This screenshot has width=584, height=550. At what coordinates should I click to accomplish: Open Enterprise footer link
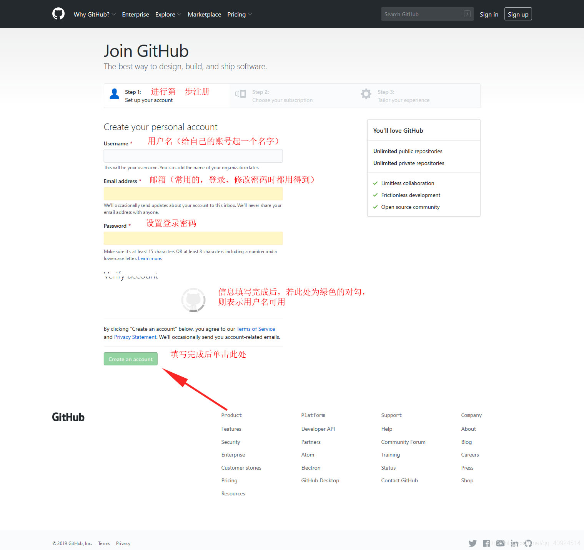[233, 455]
